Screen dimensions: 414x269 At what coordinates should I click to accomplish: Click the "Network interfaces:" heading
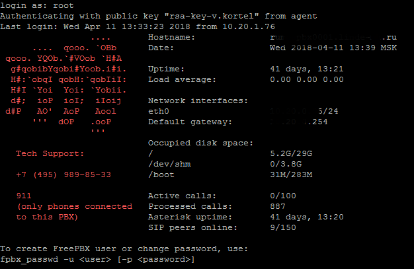point(198,100)
